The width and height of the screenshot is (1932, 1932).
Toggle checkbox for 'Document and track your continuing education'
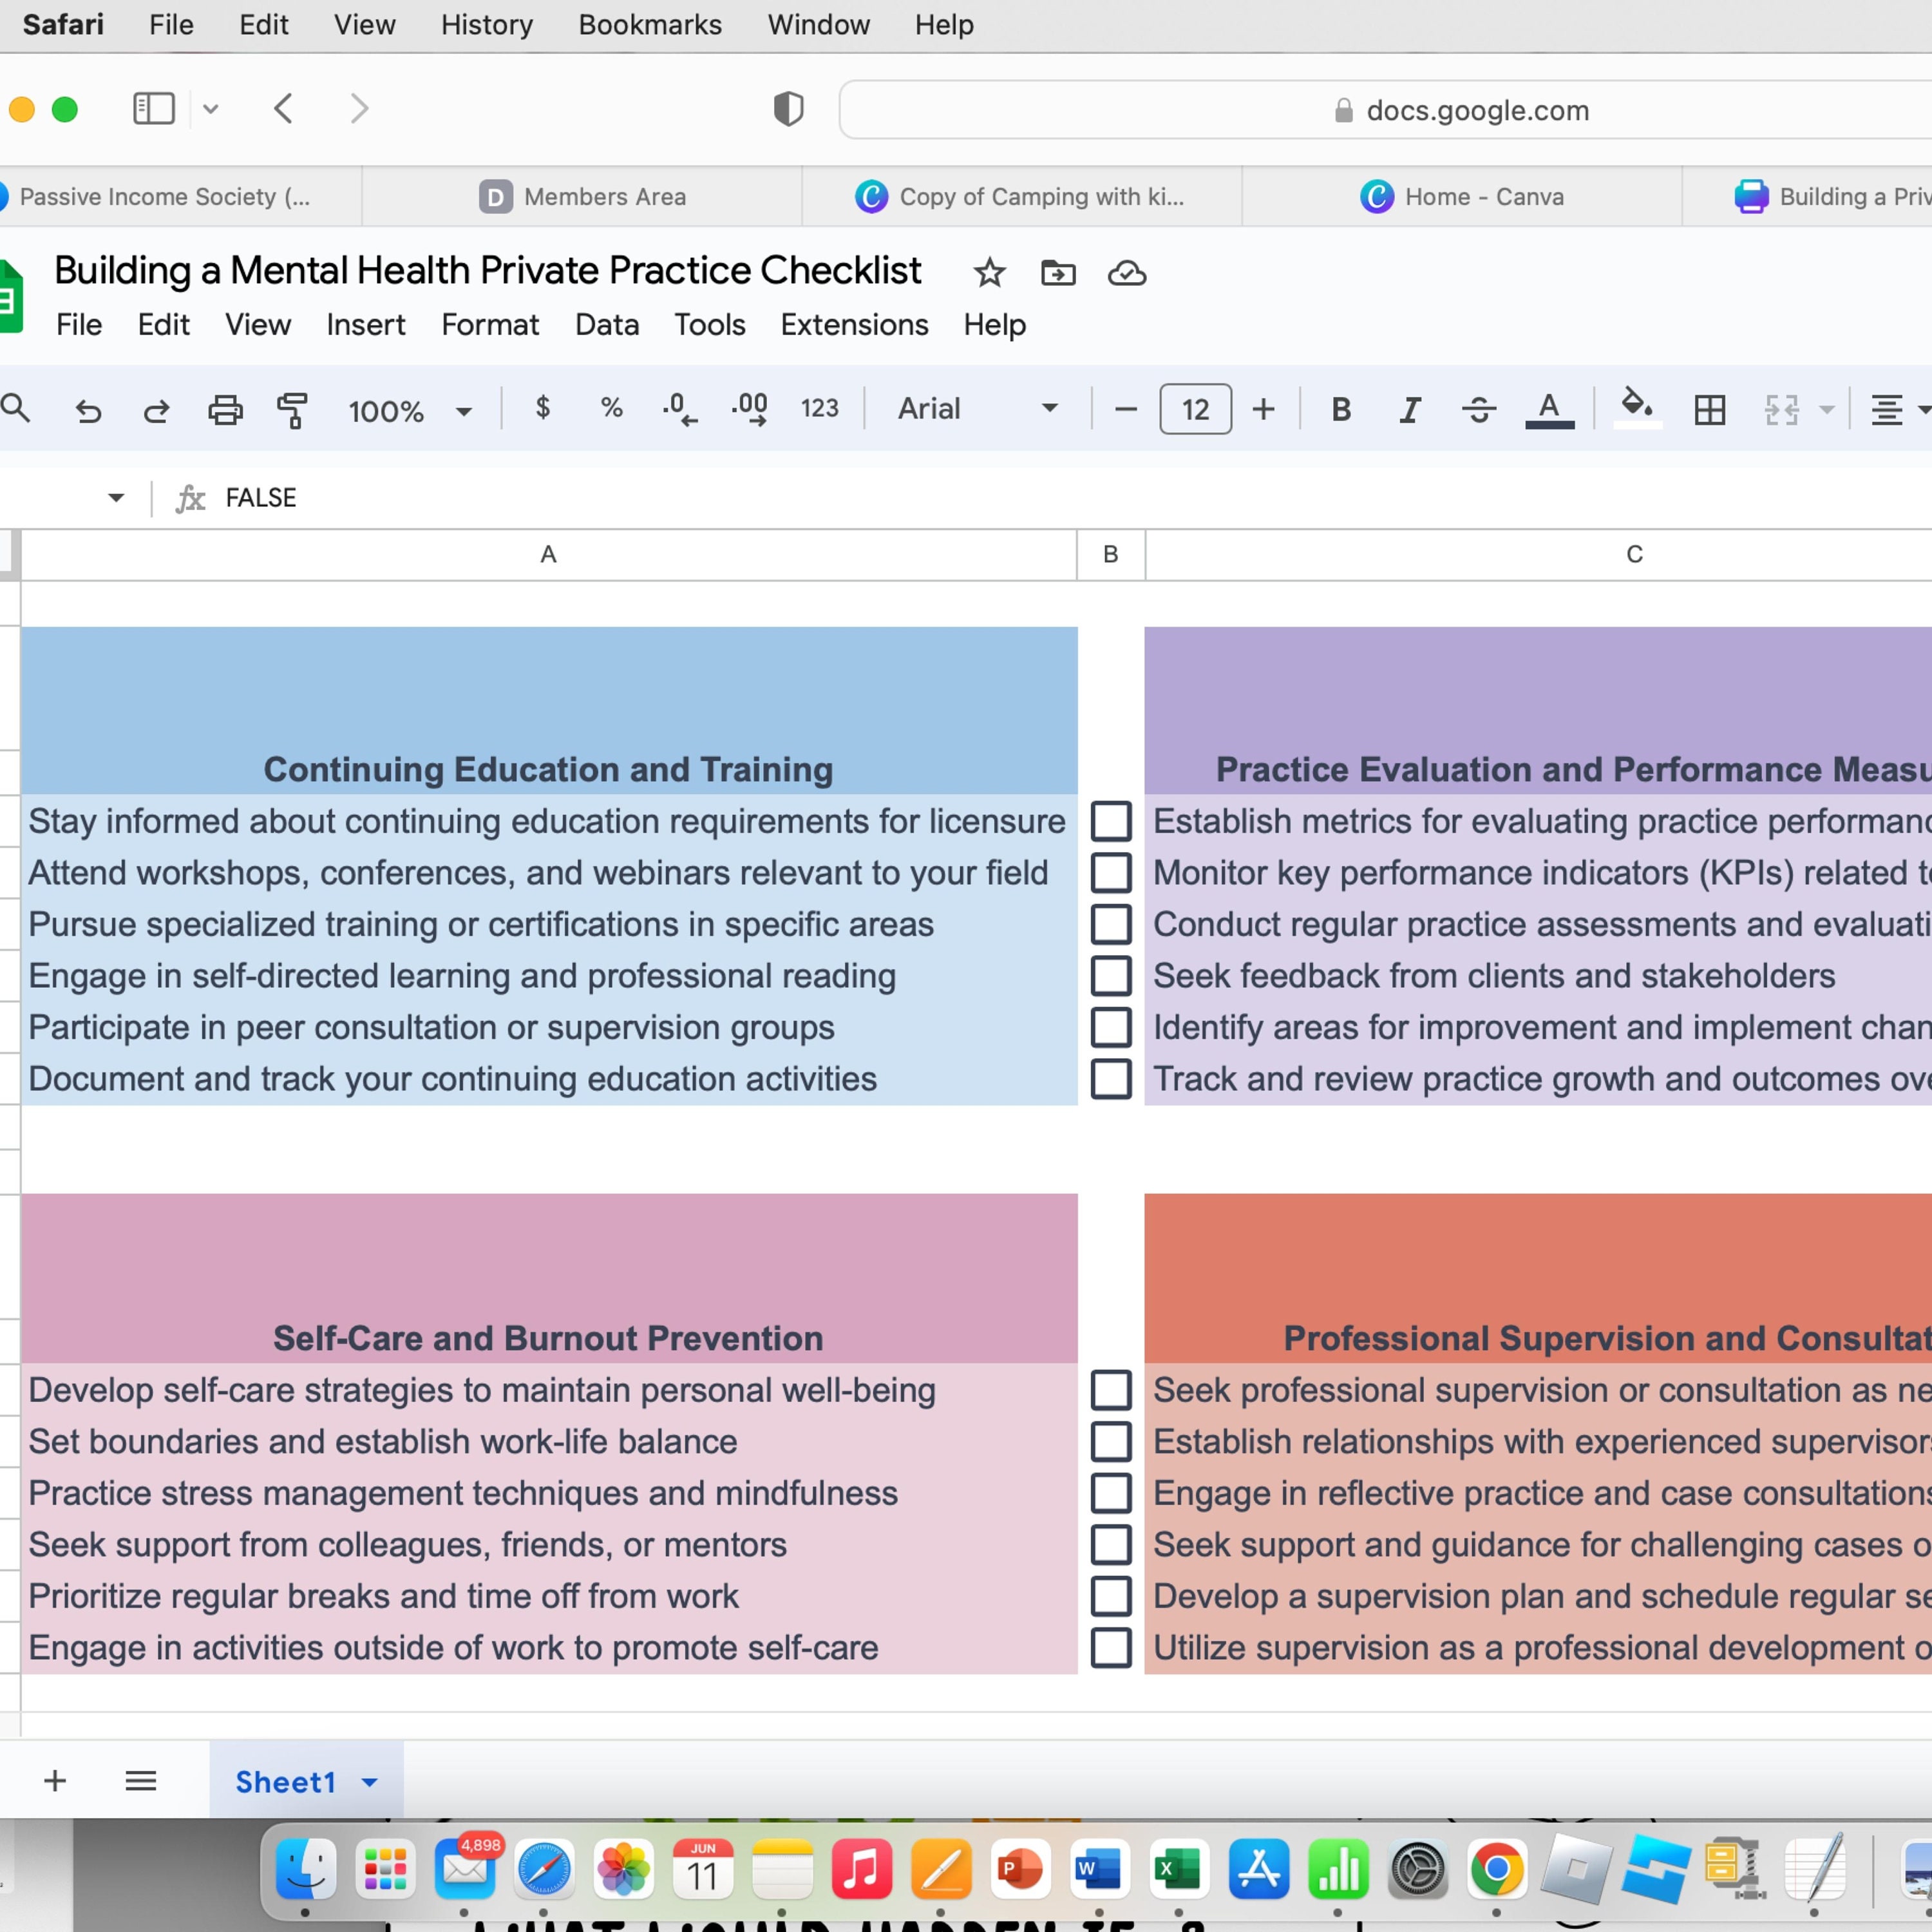coord(1111,1079)
